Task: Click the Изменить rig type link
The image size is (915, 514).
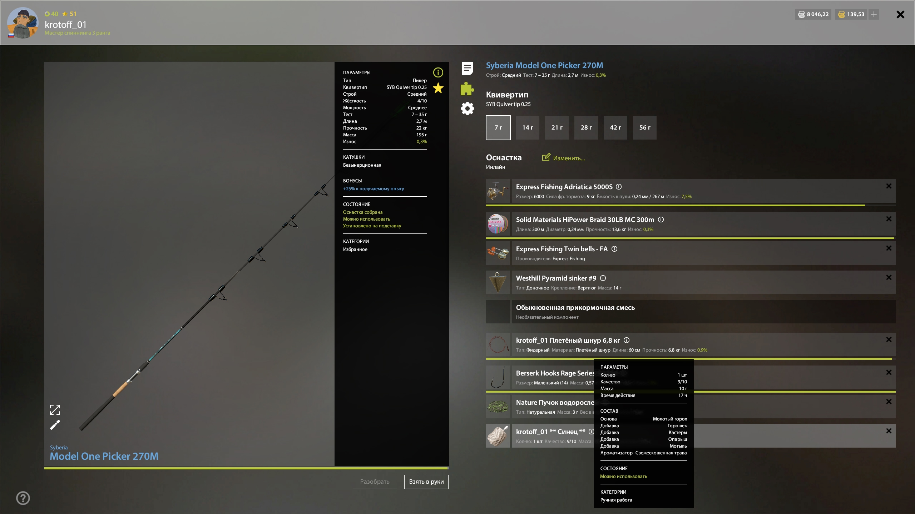Action: click(x=564, y=158)
